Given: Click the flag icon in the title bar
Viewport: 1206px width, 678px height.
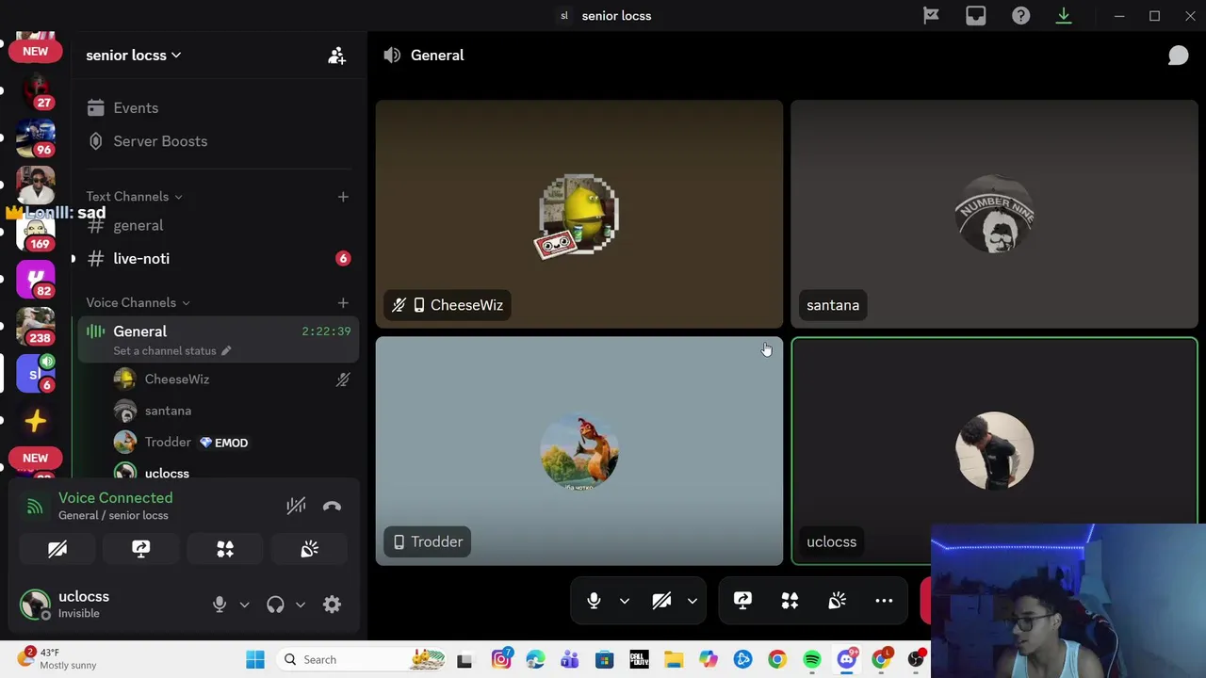Looking at the screenshot, I should (931, 15).
